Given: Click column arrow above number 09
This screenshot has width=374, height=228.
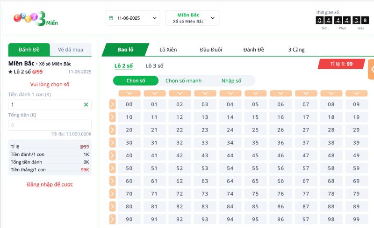Looking at the screenshot, I should 356,94.
